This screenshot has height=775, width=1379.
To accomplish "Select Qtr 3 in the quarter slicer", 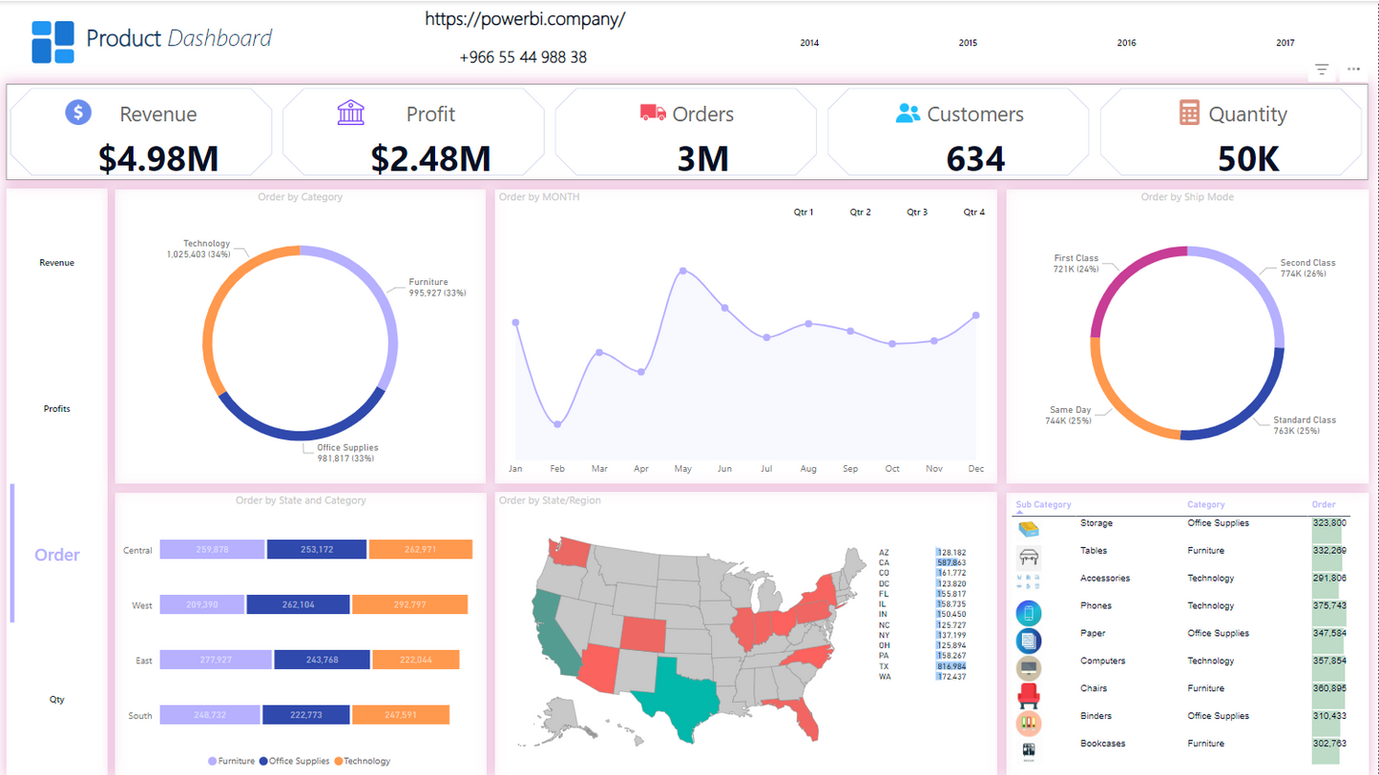I will [x=916, y=213].
